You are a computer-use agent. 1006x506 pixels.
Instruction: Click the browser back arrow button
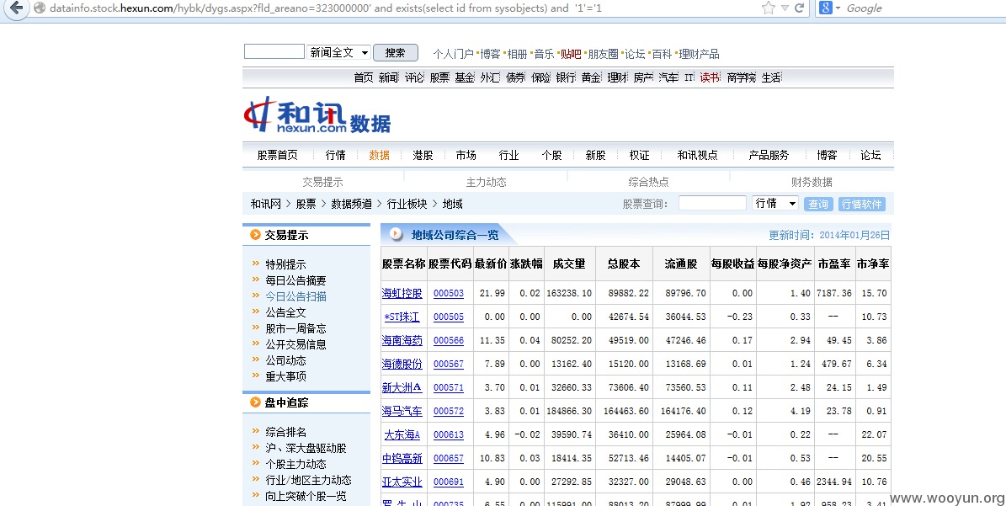15,8
